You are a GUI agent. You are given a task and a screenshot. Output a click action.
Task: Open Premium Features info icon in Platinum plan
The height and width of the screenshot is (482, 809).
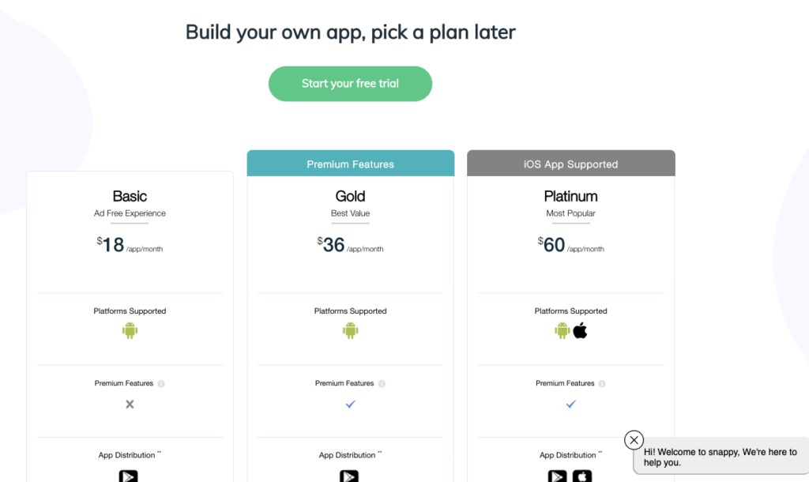click(x=602, y=384)
